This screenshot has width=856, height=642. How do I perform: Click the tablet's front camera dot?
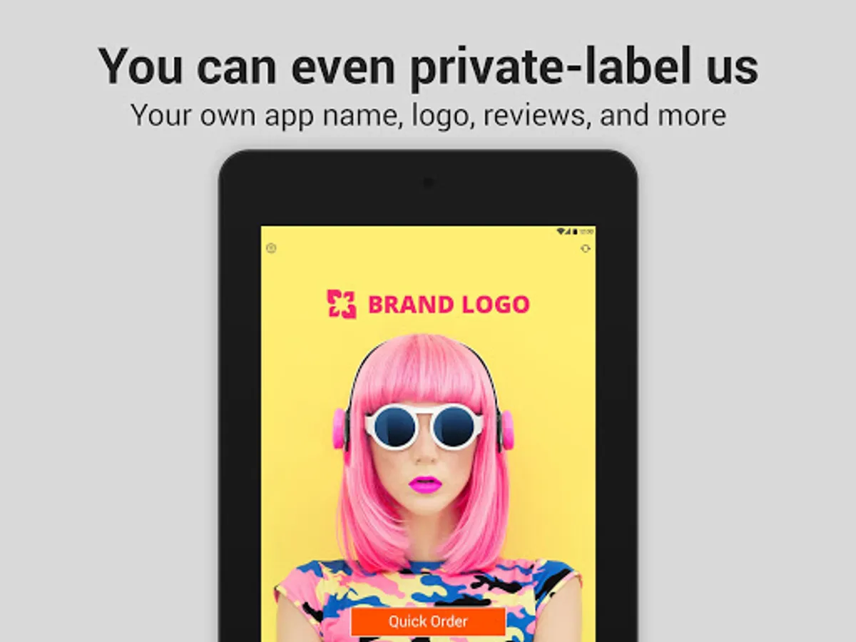click(427, 183)
